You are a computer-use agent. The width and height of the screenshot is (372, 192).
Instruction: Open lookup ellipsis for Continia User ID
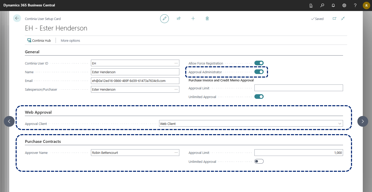point(176,63)
